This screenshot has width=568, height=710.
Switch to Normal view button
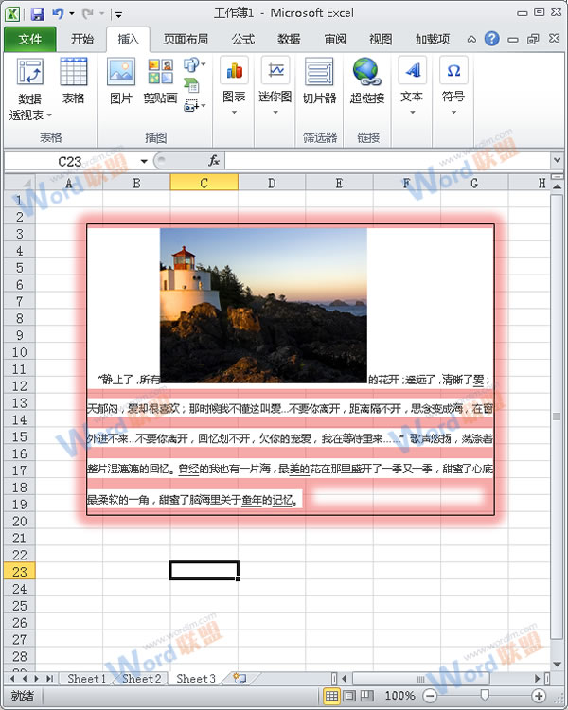pyautogui.click(x=331, y=696)
